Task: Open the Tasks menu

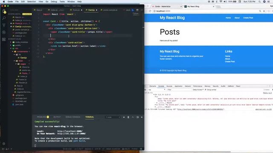Action: pos(62,2)
